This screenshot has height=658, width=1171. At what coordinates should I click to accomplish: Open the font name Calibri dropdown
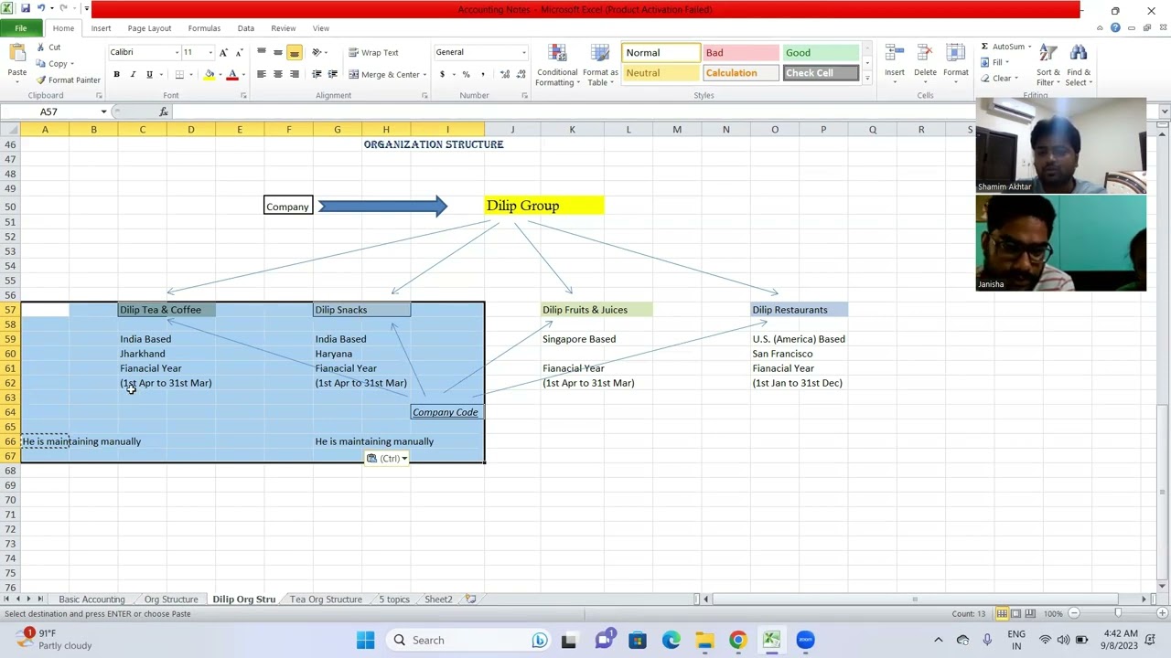pyautogui.click(x=177, y=52)
